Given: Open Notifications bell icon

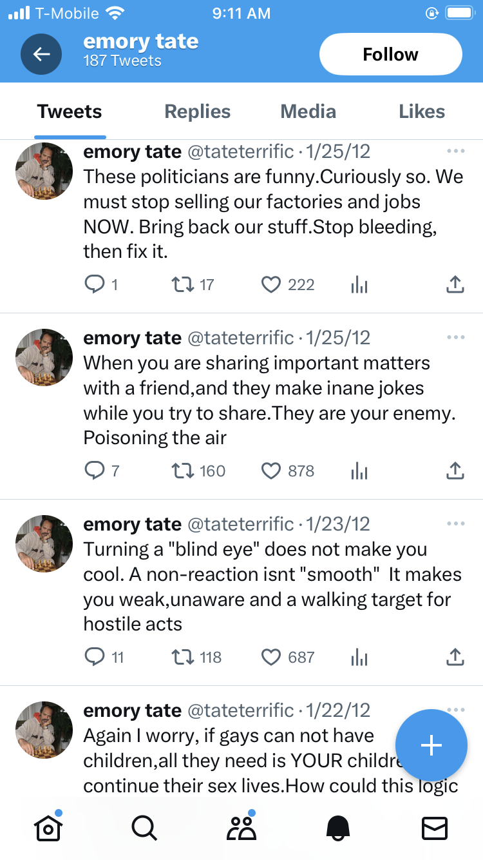Looking at the screenshot, I should tap(338, 828).
